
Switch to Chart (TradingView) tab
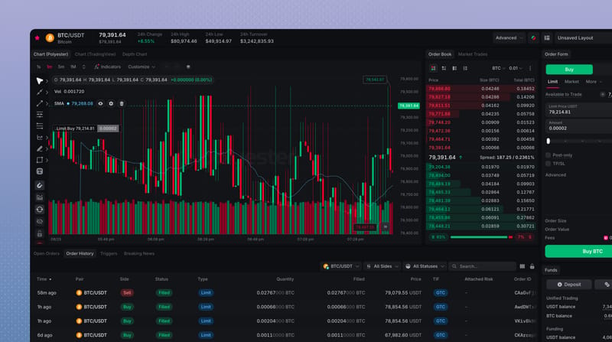point(95,54)
